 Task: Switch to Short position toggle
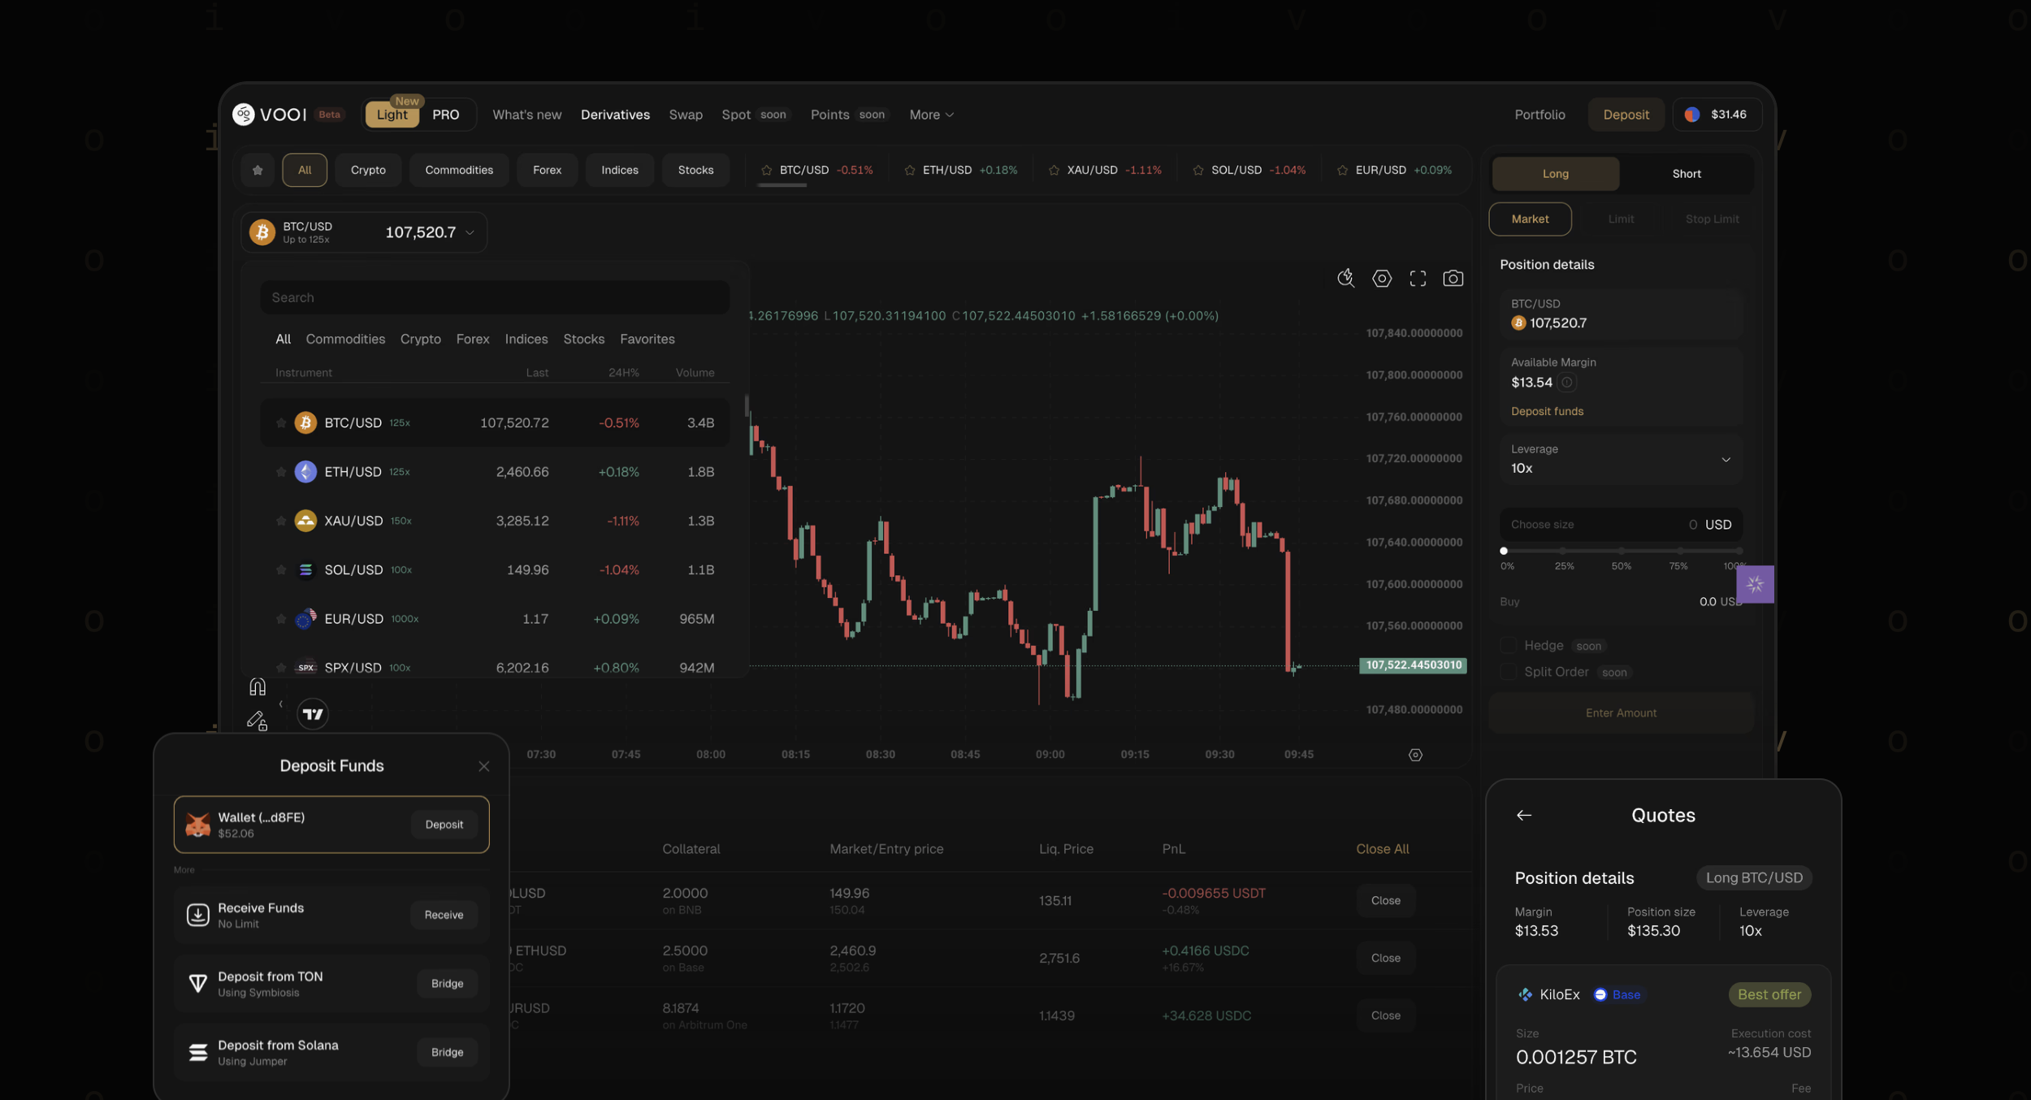pyautogui.click(x=1686, y=174)
